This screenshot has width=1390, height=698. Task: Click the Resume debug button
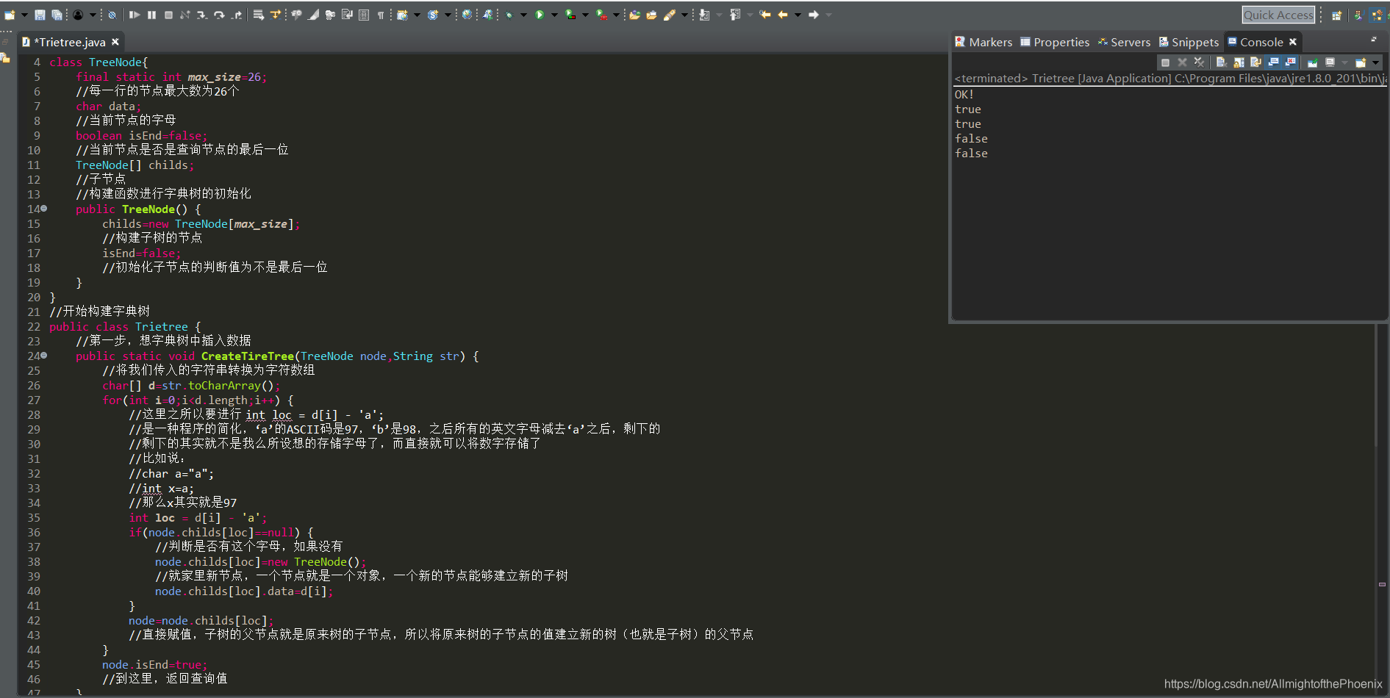(135, 15)
